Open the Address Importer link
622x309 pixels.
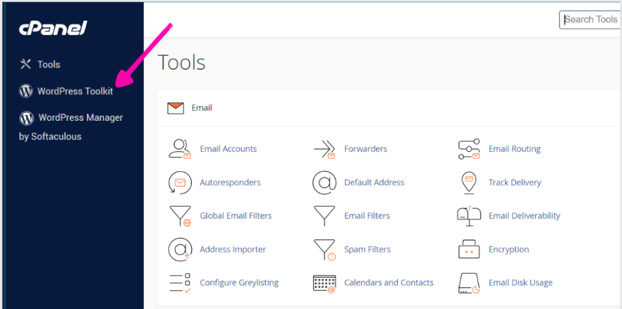[233, 250]
